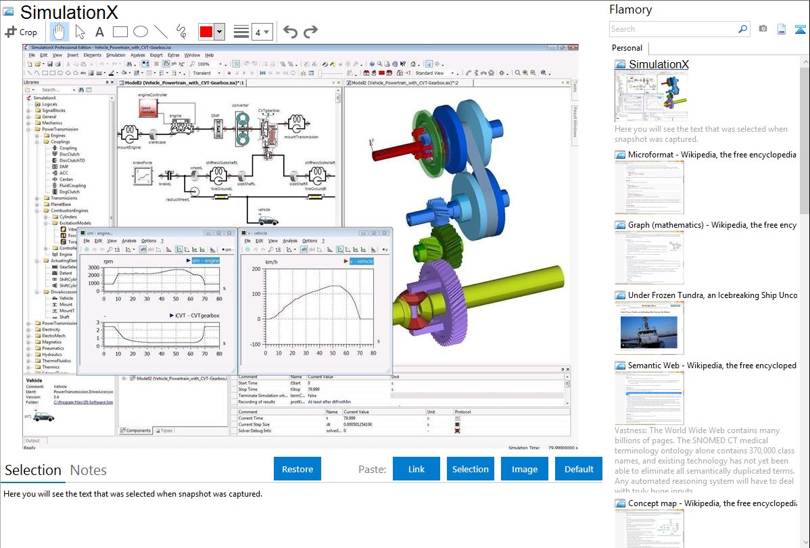
Task: Click the line thickness icon
Action: [241, 32]
